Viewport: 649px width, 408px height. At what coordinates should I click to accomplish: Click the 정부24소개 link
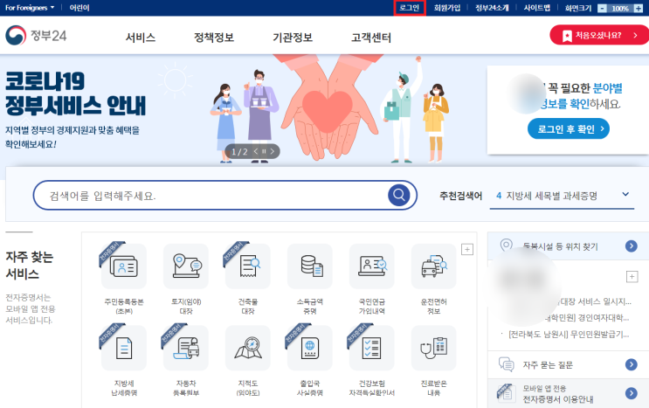(x=492, y=8)
